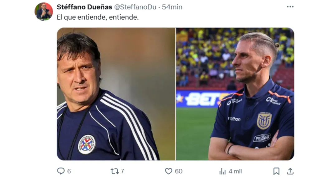The width and height of the screenshot is (319, 179).
Task: Click the reply speech bubble icon
Action: pos(61,171)
